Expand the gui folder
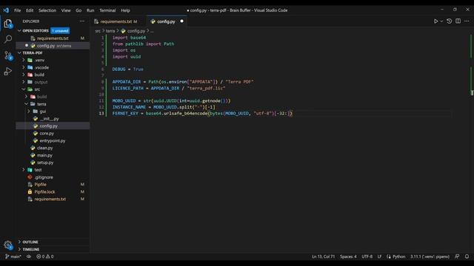Screen dimensions: 474x266 click(x=29, y=112)
